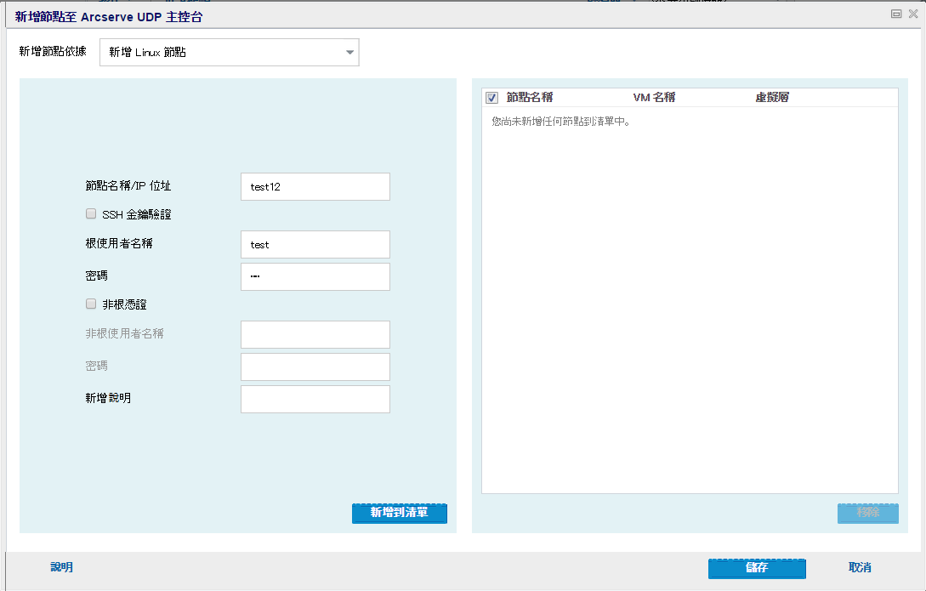Click the VM 名稱 column header
The image size is (926, 591).
655,98
